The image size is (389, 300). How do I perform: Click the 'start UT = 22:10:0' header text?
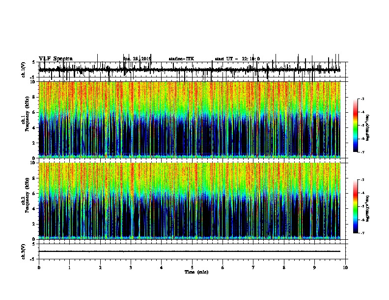click(237, 59)
